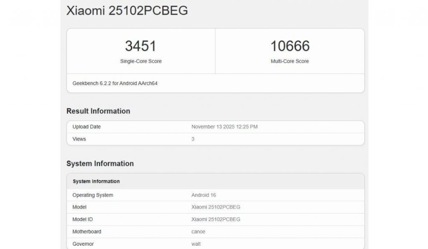Image resolution: width=428 pixels, height=249 pixels.
Task: Select the Motherboard value canoe
Action: click(196, 231)
